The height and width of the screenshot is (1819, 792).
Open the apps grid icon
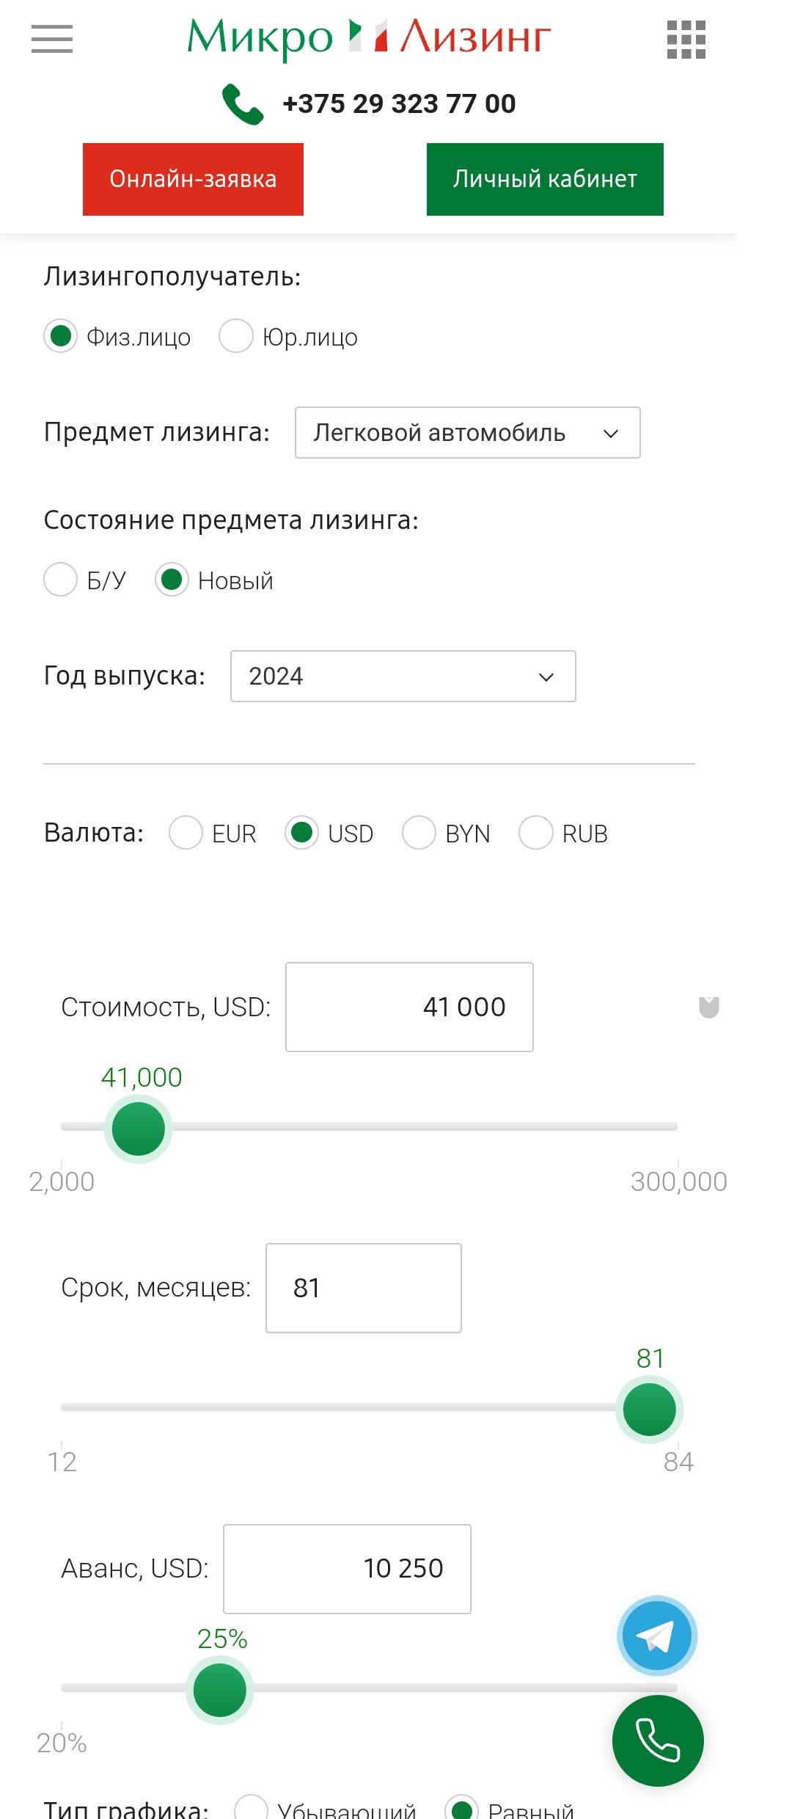tap(686, 40)
